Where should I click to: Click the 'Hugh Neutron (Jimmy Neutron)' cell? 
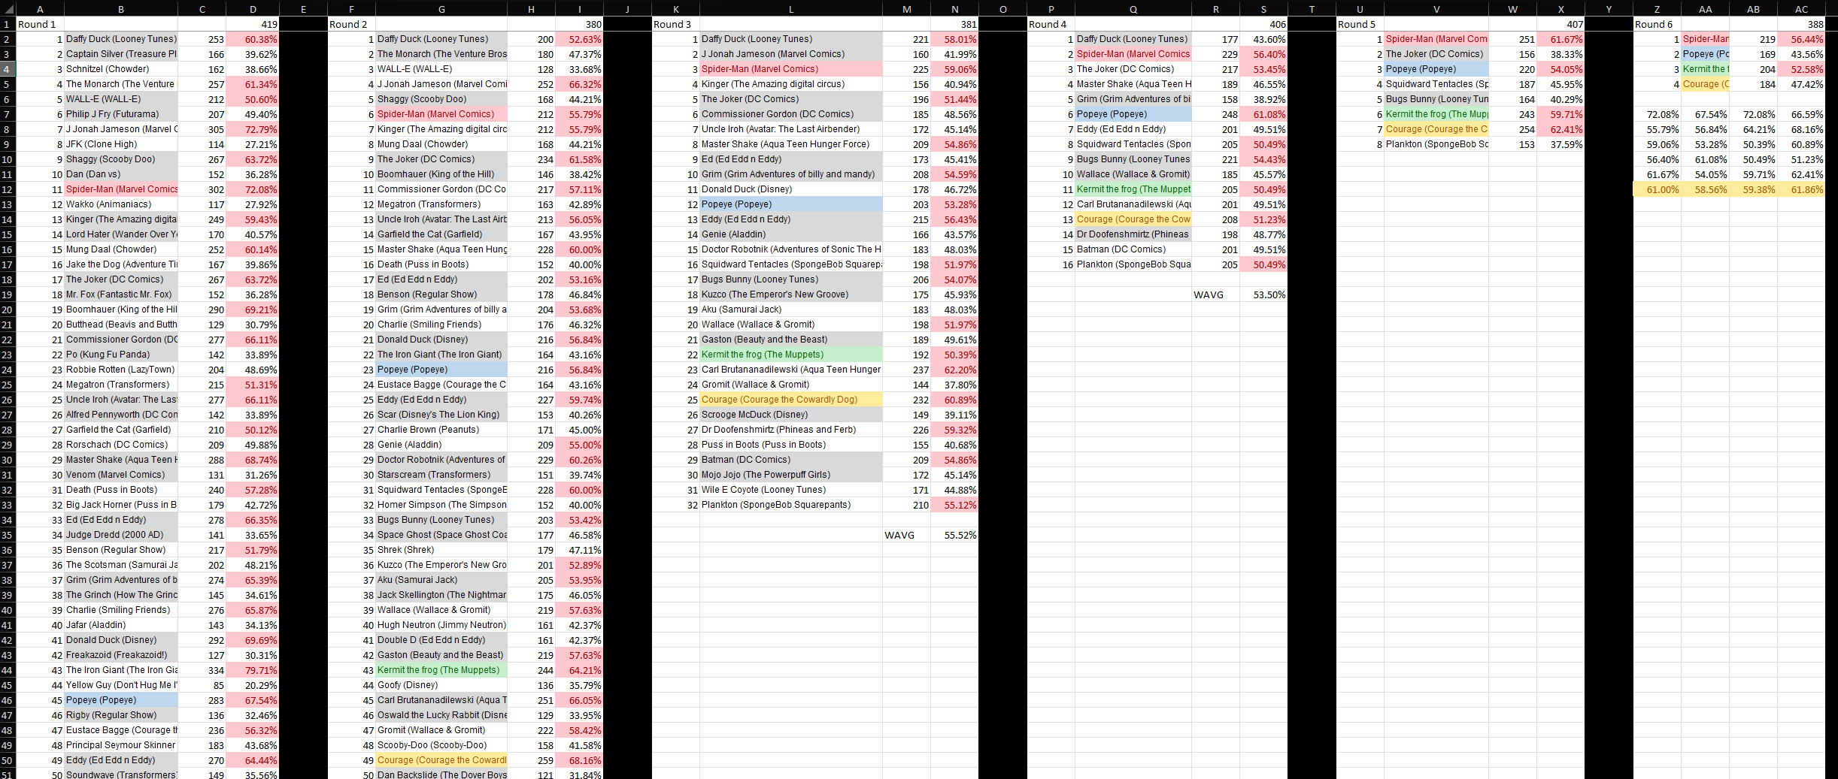(x=441, y=625)
